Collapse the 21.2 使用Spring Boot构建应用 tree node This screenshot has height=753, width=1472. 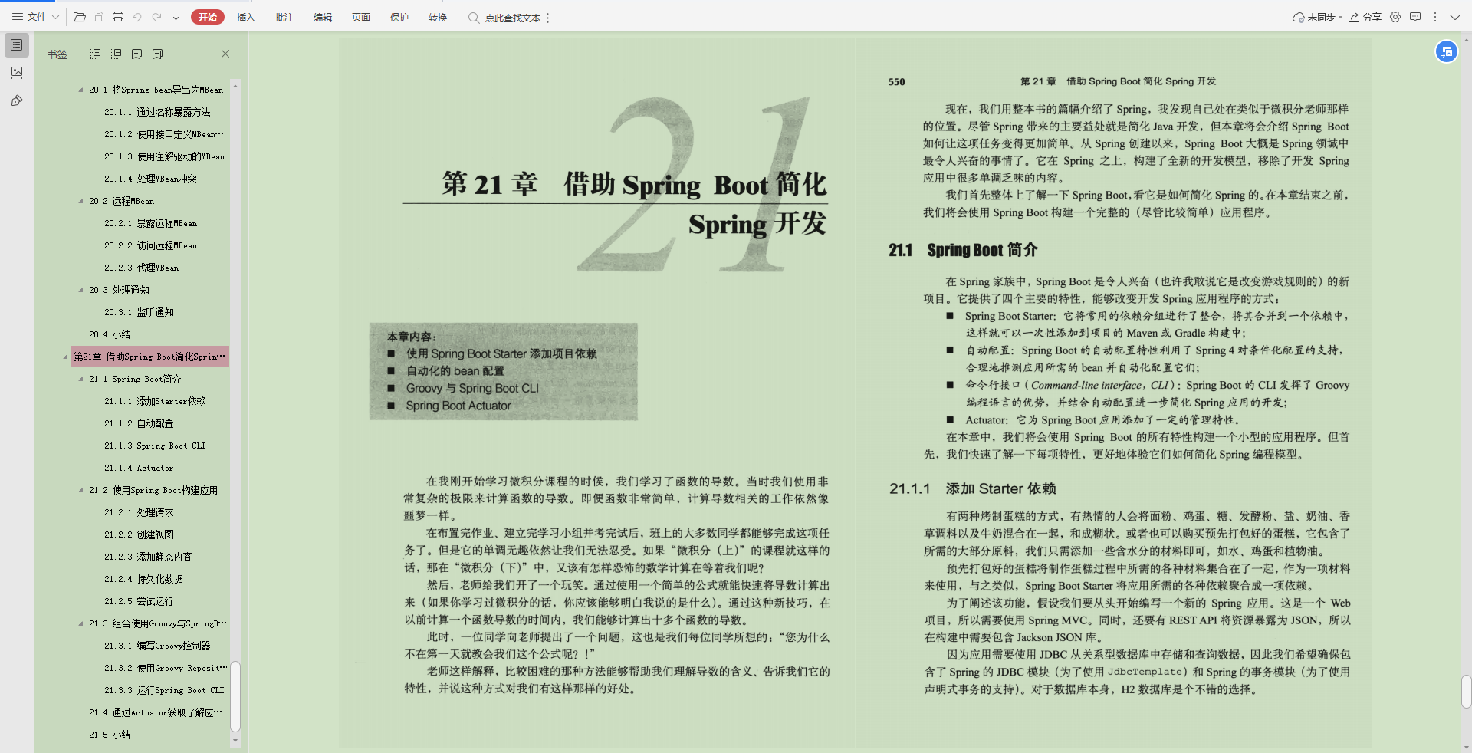tap(79, 490)
